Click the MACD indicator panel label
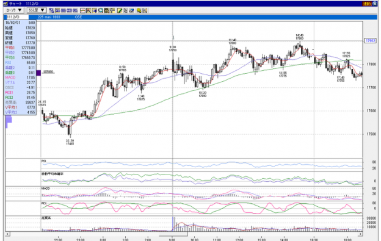Image resolution: width=381 pixels, height=241 pixels. (x=45, y=189)
